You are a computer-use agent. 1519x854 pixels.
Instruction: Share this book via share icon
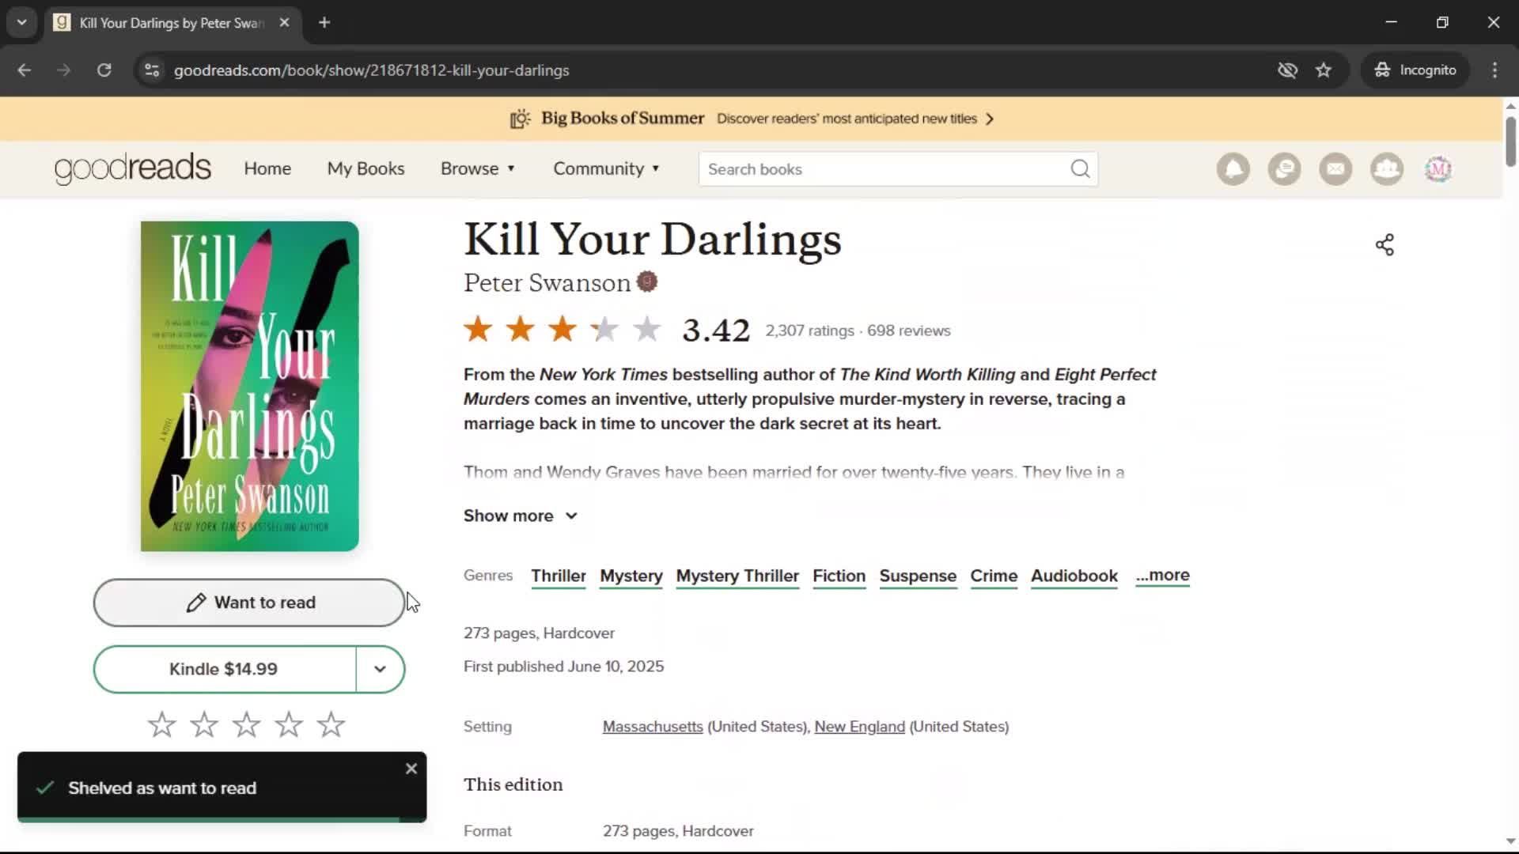pyautogui.click(x=1385, y=245)
